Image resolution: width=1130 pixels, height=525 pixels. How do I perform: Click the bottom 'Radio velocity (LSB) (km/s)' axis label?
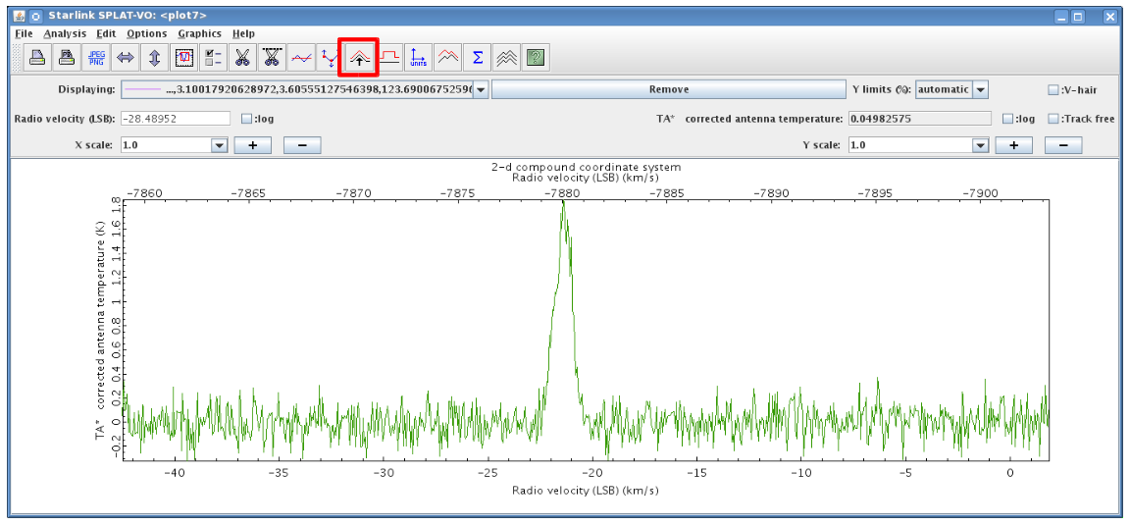coord(586,491)
